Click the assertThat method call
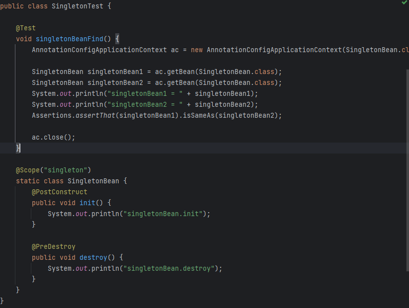This screenshot has height=308, width=409. (x=95, y=116)
